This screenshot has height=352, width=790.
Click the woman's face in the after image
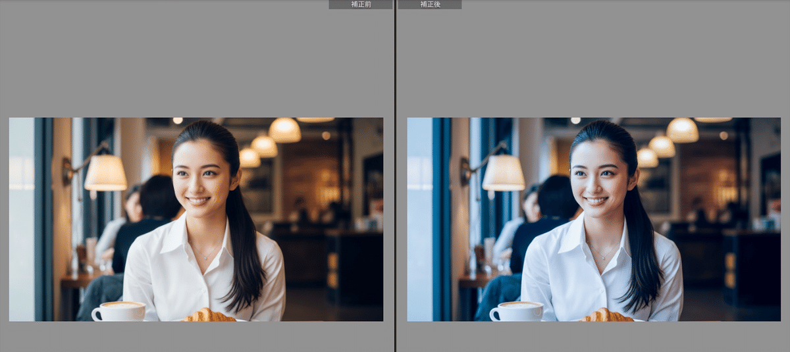pos(597,174)
